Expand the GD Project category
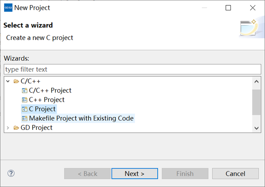This screenshot has height=187, width=265. tap(8, 128)
